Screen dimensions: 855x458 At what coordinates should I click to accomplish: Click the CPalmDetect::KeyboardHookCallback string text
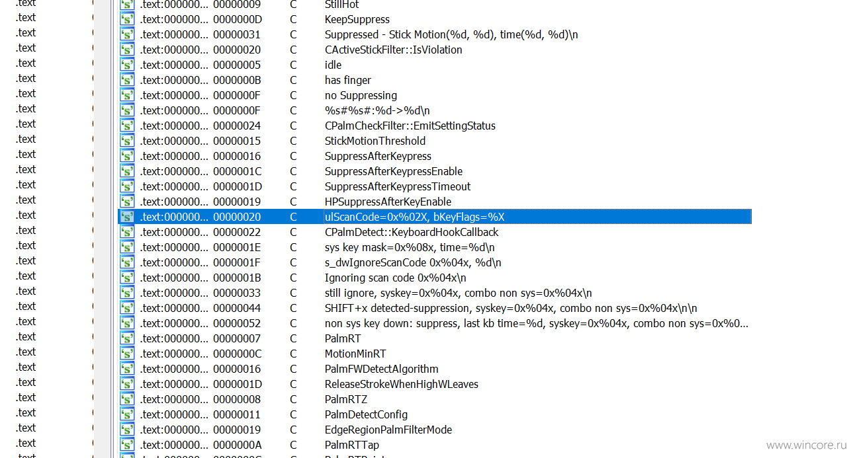412,232
